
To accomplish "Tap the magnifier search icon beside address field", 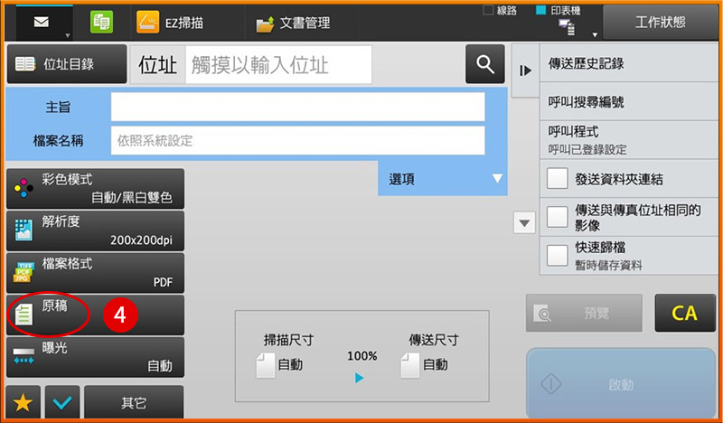I will [485, 63].
